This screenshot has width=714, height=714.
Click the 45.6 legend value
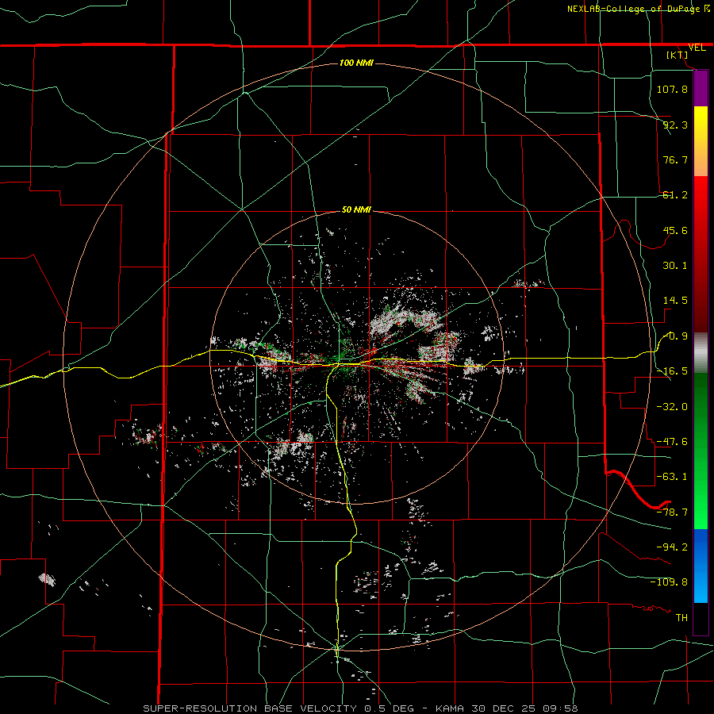coord(675,230)
